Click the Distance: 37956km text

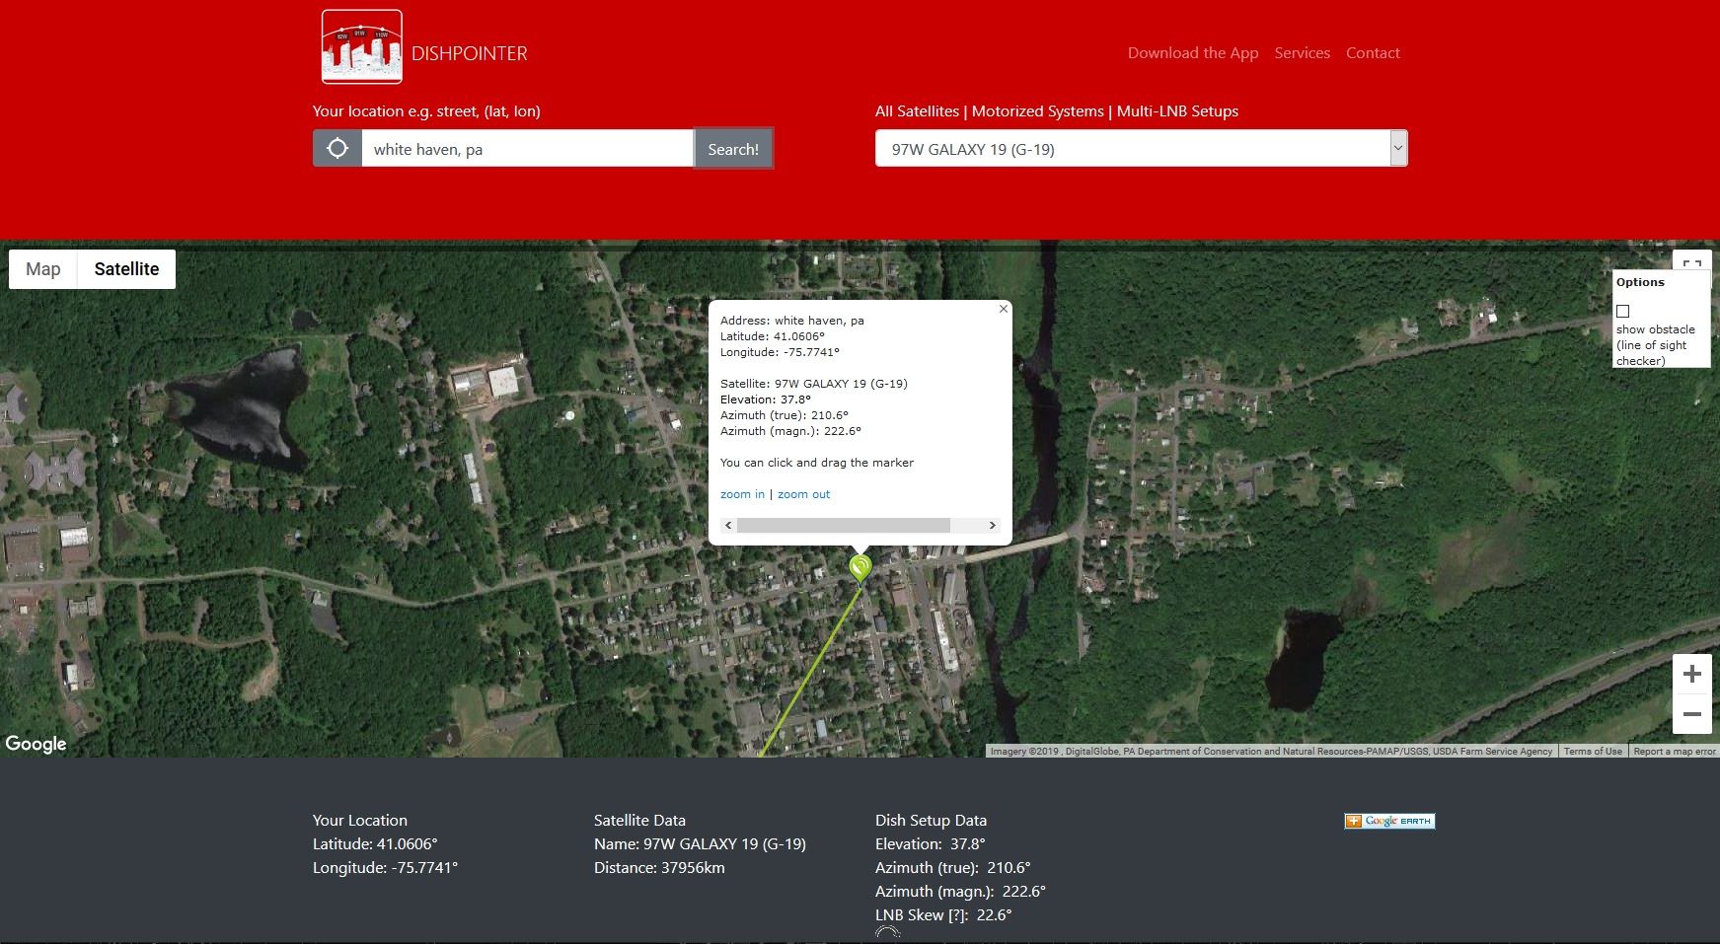pos(659,868)
